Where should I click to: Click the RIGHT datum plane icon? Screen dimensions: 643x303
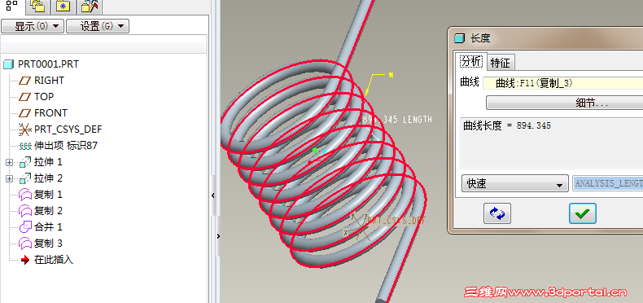point(25,81)
